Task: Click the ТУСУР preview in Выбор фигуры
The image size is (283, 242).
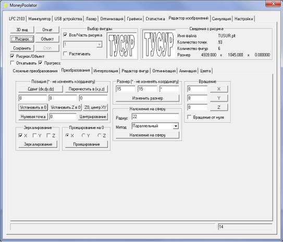Action: click(121, 45)
